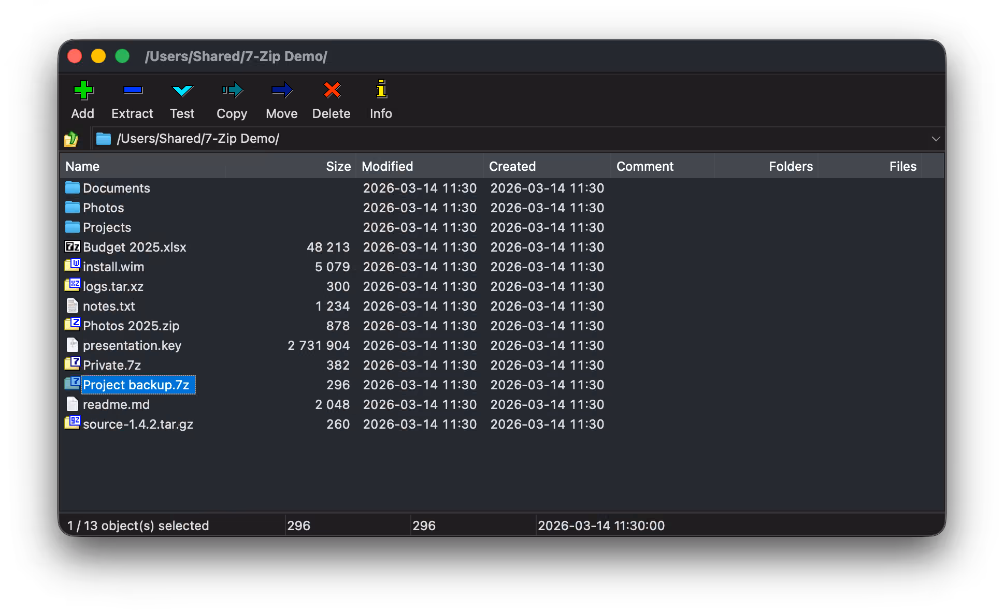The width and height of the screenshot is (1004, 613).
Task: Sort by the Name column header
Action: (143, 166)
